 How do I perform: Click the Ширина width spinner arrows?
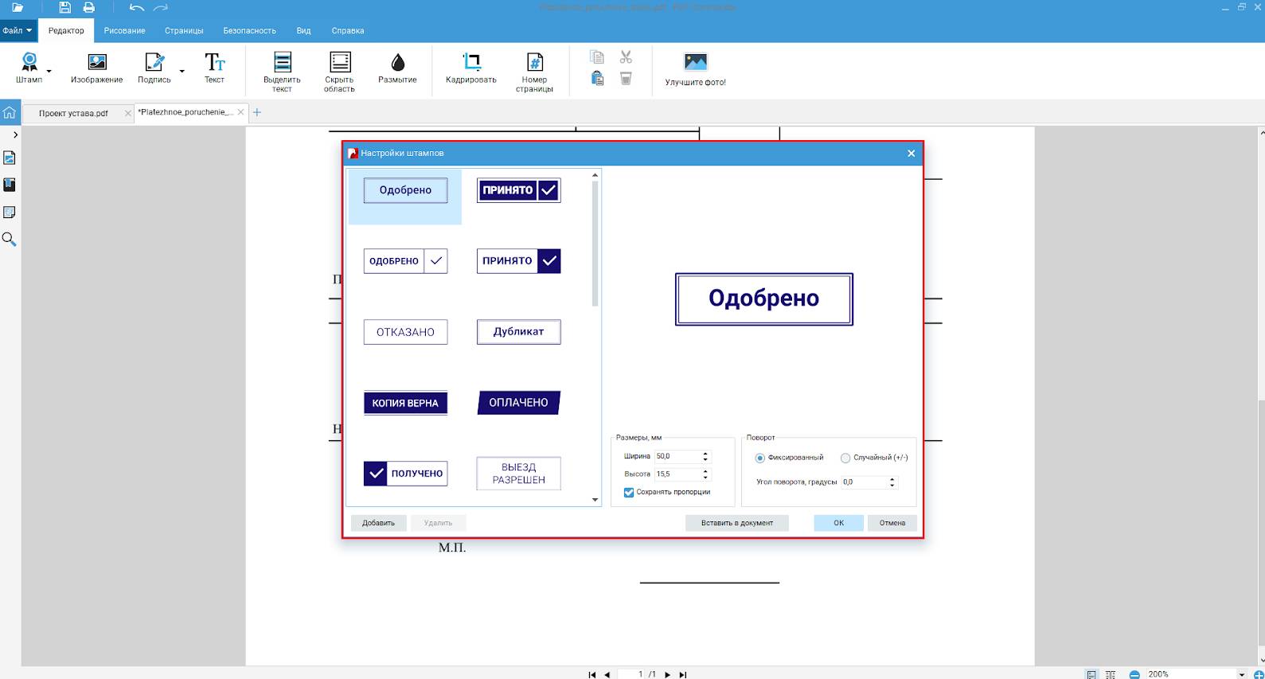click(x=705, y=456)
